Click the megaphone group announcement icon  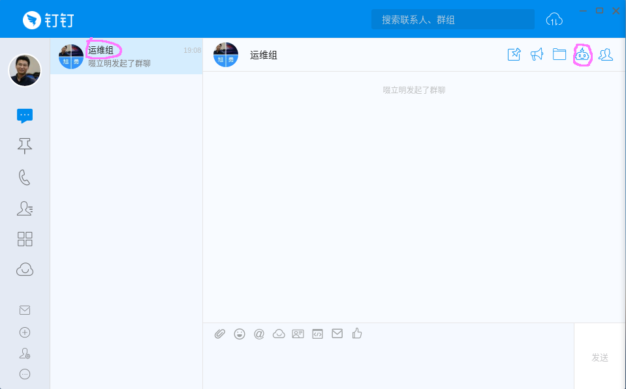537,55
